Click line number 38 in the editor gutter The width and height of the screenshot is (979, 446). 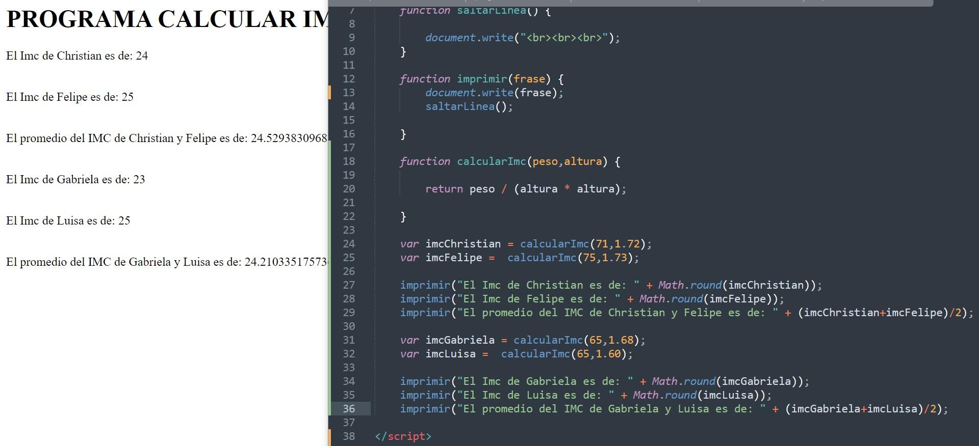pyautogui.click(x=349, y=436)
